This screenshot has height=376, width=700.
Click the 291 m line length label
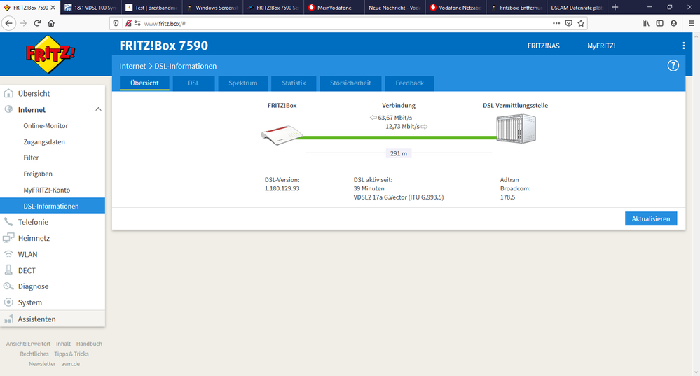[399, 153]
